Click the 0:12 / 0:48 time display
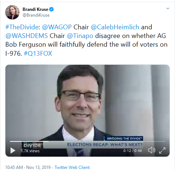 pos(133,150)
